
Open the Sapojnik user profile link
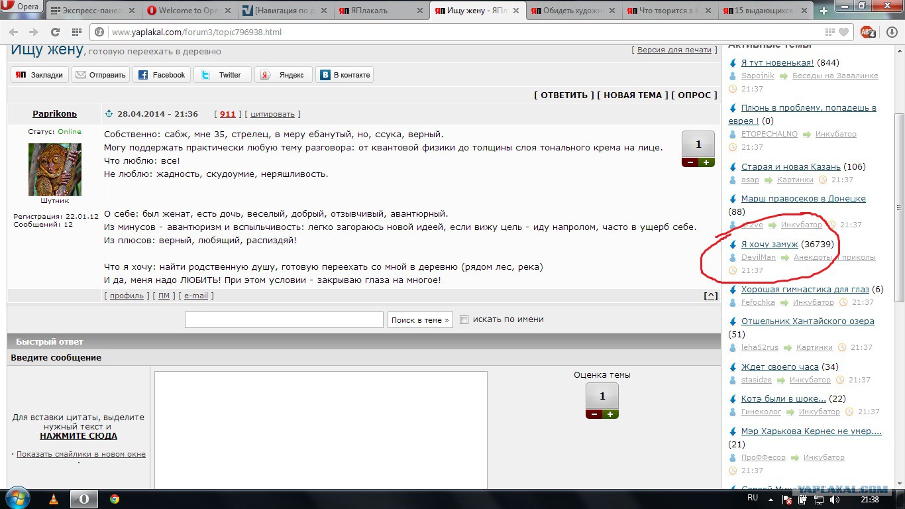(x=758, y=76)
